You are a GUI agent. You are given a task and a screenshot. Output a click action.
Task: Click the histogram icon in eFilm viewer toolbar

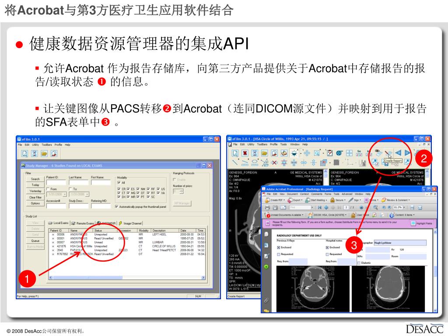click(x=362, y=163)
